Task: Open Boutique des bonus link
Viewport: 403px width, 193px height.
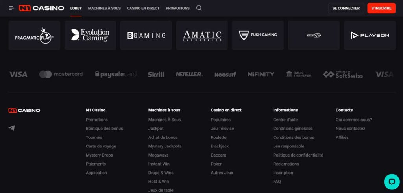Action: click(104, 129)
